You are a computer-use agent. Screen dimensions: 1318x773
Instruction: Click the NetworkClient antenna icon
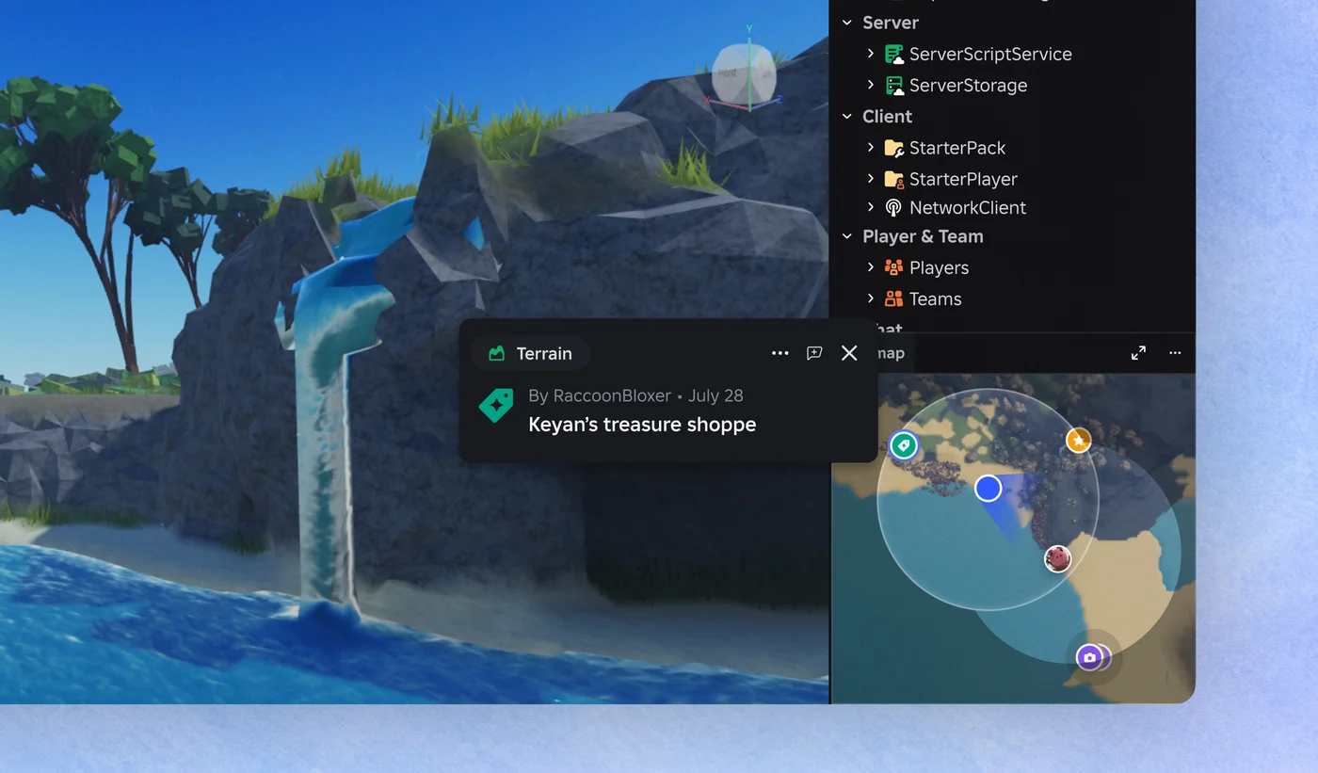[x=893, y=208]
